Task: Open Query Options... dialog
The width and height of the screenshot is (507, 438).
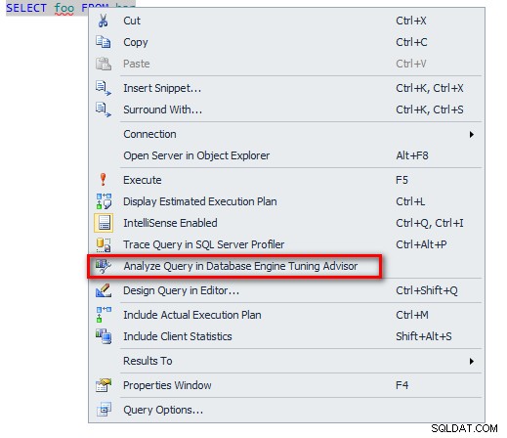Action: [285, 410]
